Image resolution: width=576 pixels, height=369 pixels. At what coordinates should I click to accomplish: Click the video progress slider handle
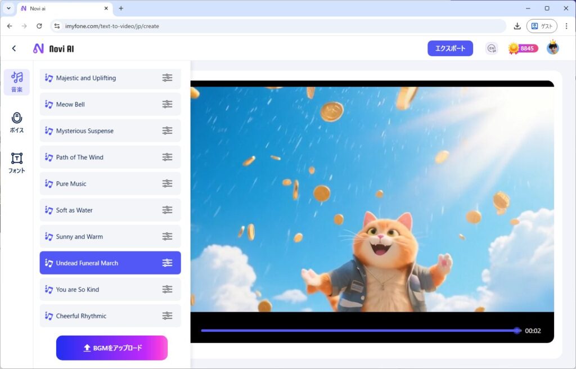pyautogui.click(x=517, y=331)
